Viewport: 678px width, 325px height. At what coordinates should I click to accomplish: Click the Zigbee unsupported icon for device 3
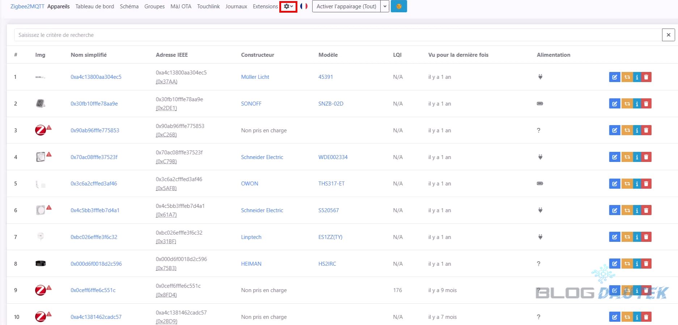coord(41,130)
